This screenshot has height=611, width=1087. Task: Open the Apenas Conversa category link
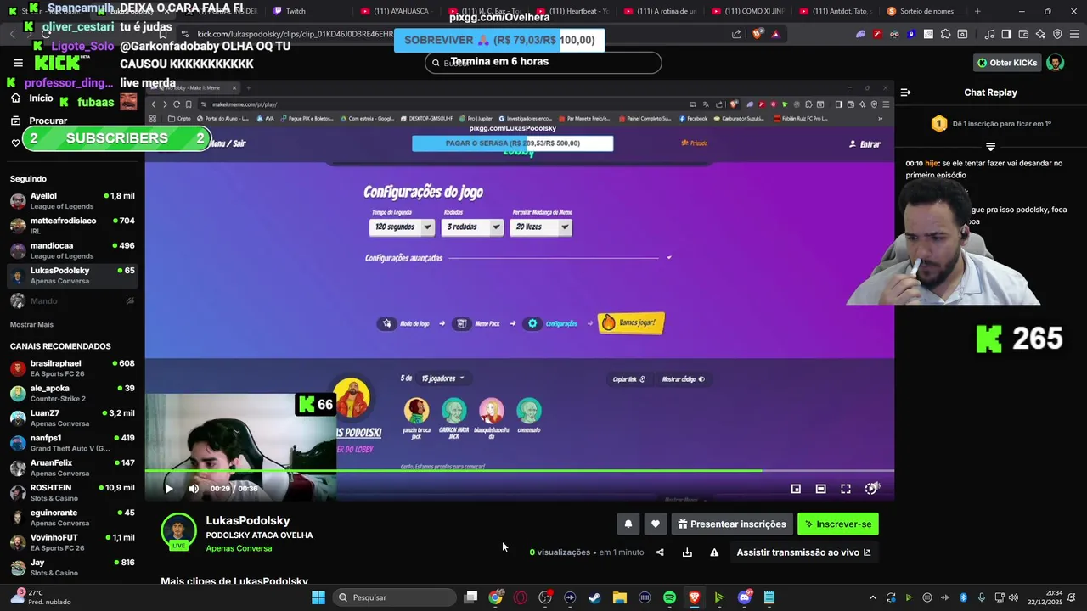(239, 548)
